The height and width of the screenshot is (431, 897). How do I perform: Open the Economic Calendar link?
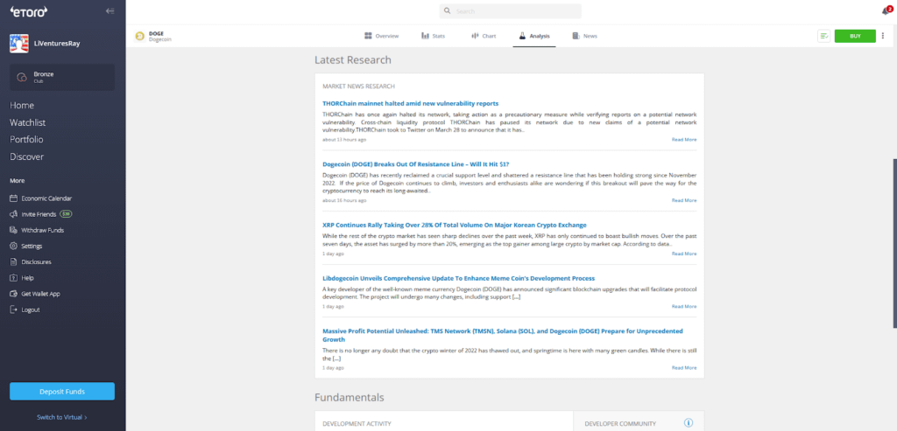pos(46,198)
